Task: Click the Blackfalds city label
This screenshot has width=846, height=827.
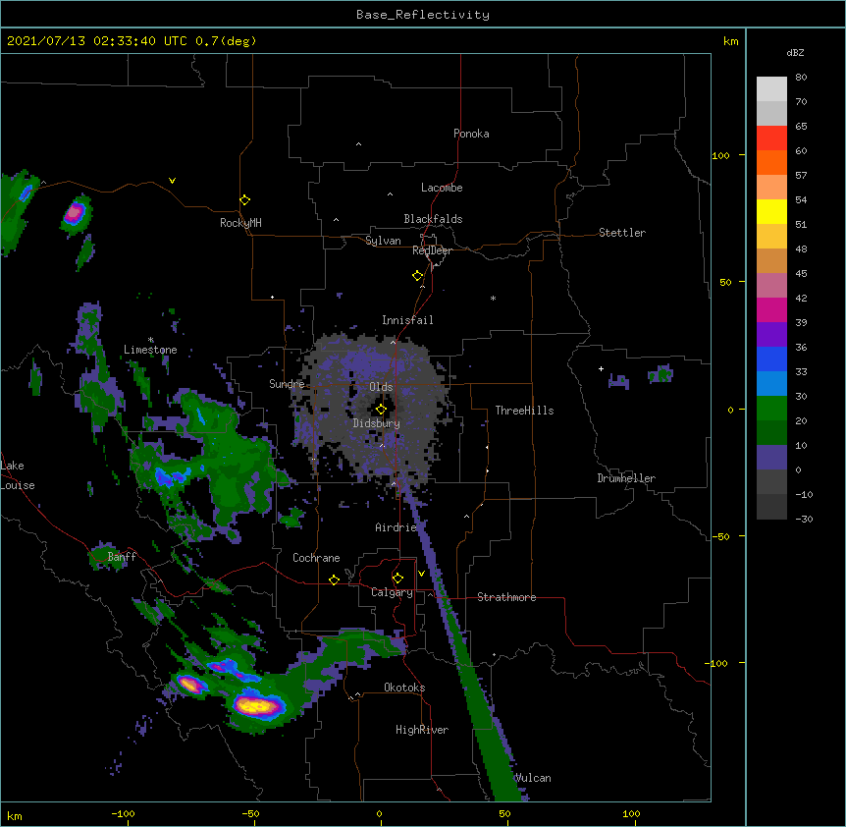Action: click(x=433, y=219)
